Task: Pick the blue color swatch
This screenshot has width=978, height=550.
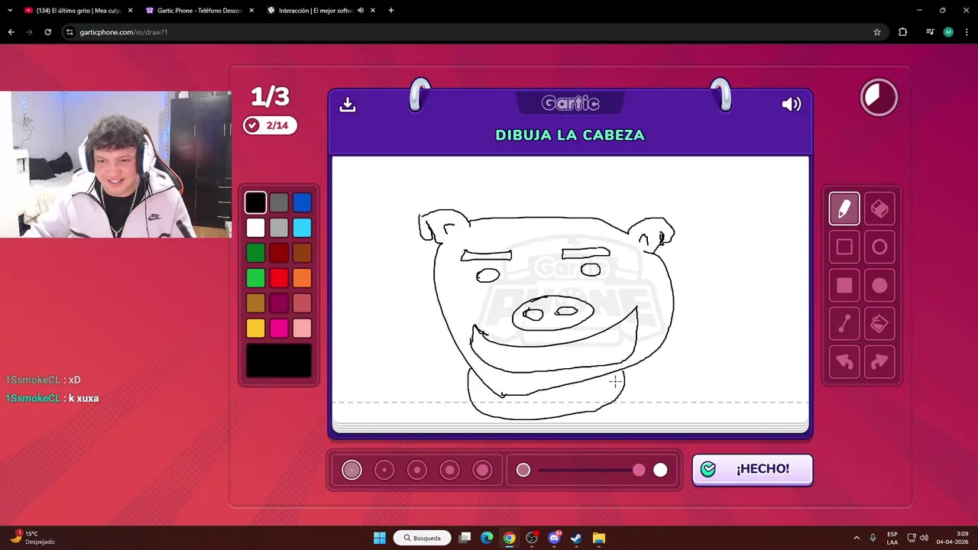Action: (302, 202)
